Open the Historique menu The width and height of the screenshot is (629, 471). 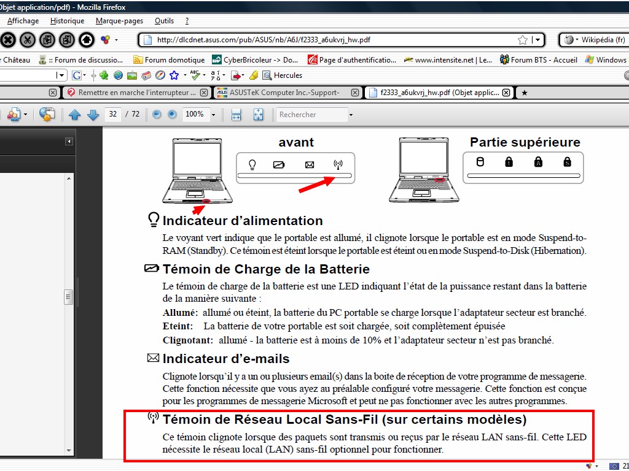(67, 21)
